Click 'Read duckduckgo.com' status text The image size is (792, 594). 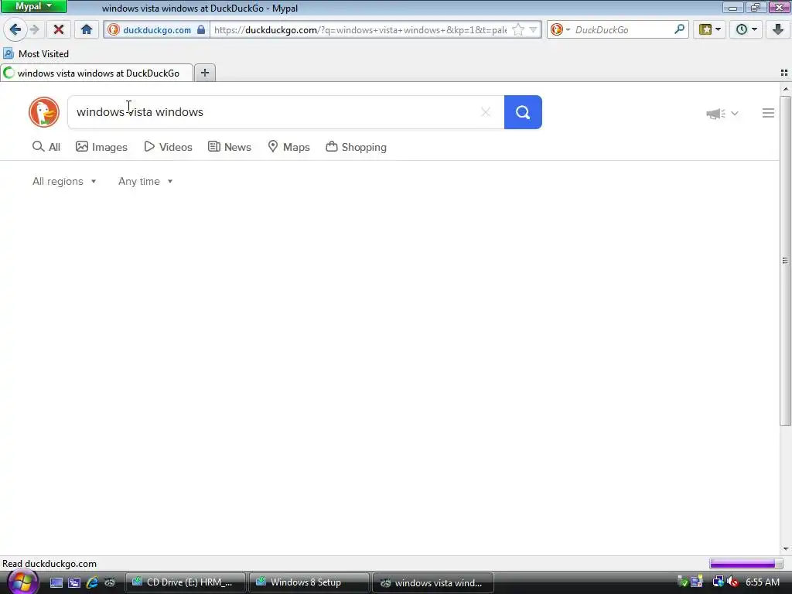click(49, 564)
